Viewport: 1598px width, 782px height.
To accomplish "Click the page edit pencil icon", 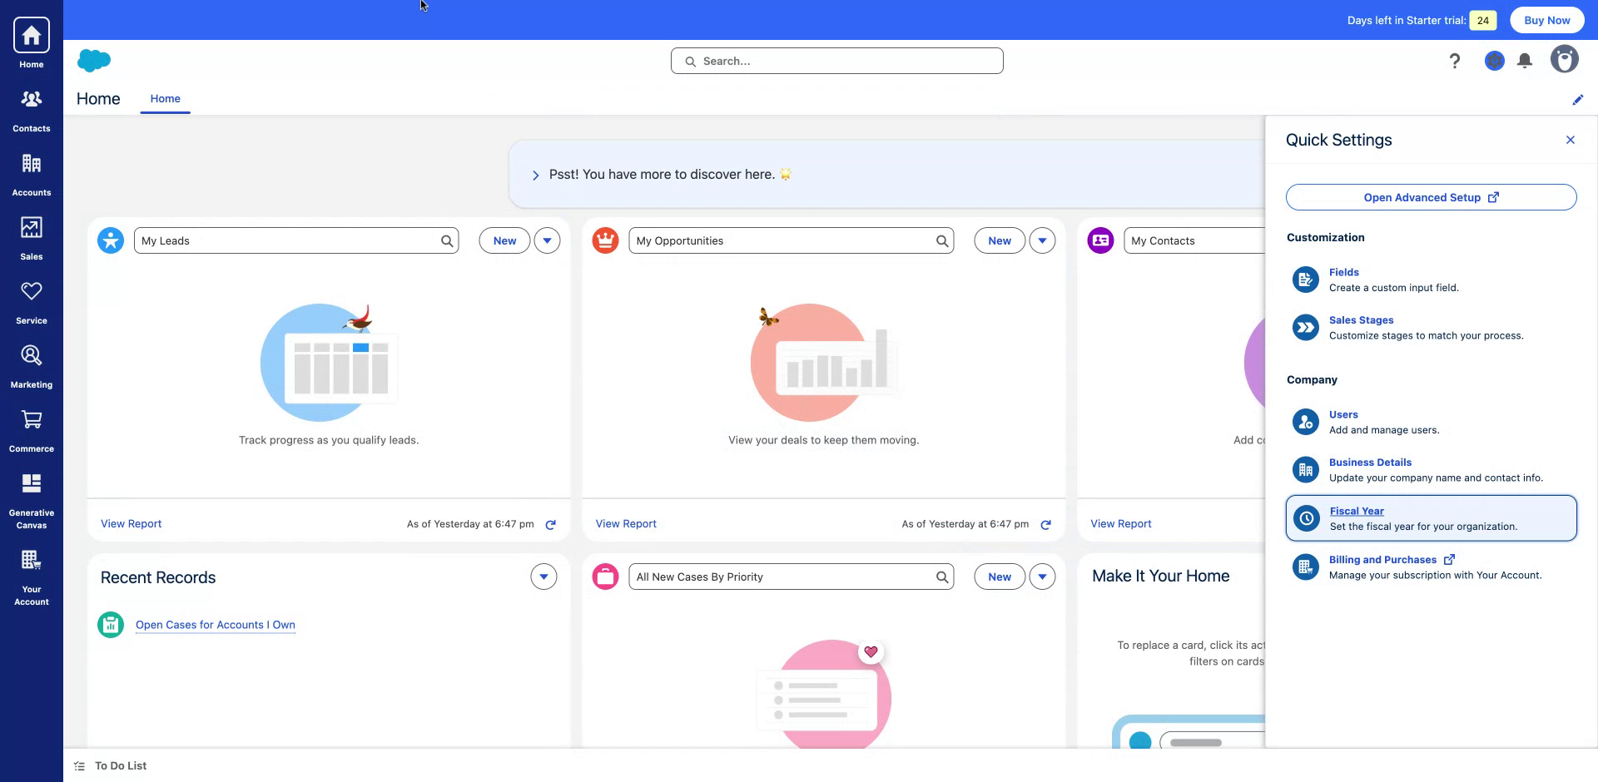I will (1578, 99).
